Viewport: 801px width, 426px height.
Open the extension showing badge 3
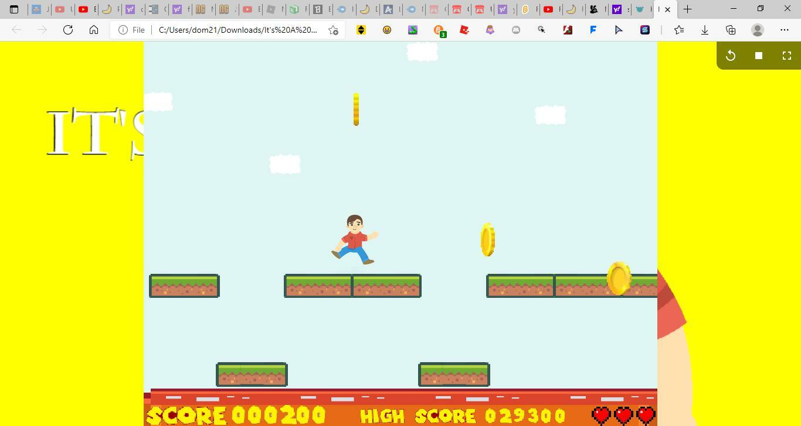coord(439,30)
